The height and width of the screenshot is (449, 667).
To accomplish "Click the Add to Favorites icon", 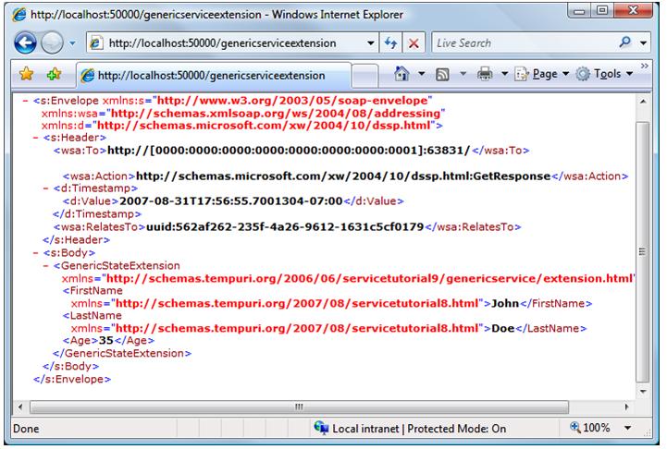I will [54, 74].
